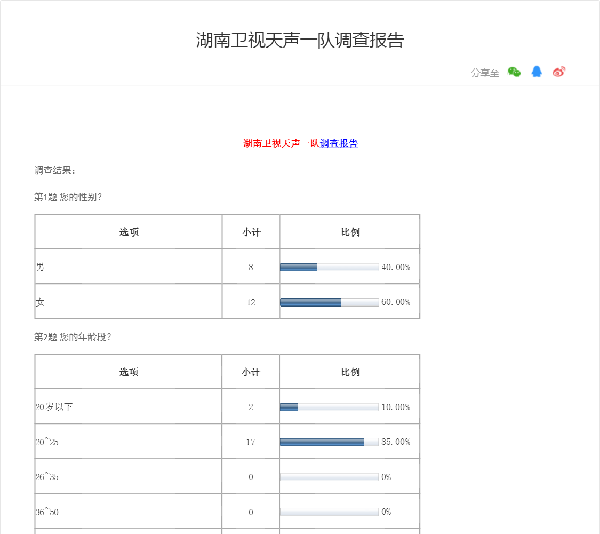This screenshot has height=534, width=600.
Task: Click the 36~50 option cell
Action: tap(129, 511)
